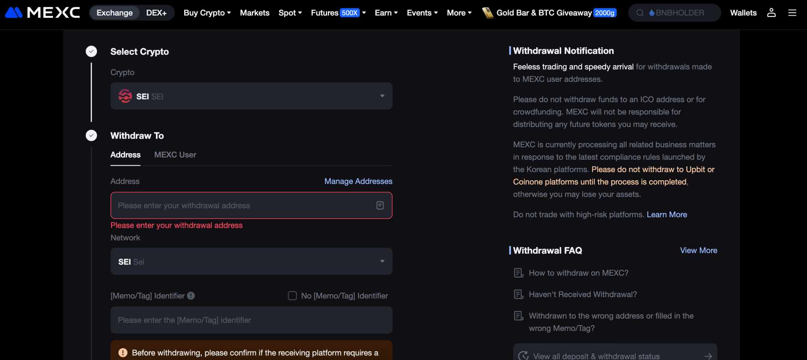The width and height of the screenshot is (807, 360).
Task: Expand the Spot menu
Action: (290, 13)
